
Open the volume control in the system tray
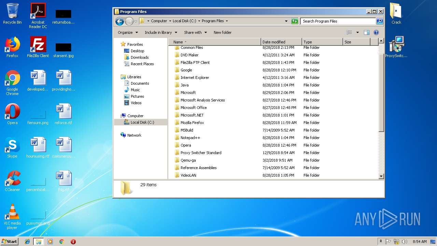pyautogui.click(x=404, y=242)
